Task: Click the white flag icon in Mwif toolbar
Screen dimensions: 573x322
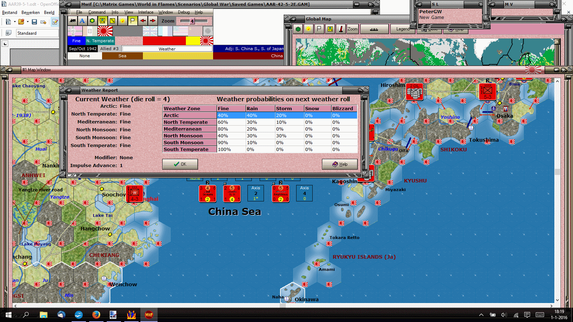Action: click(x=133, y=21)
